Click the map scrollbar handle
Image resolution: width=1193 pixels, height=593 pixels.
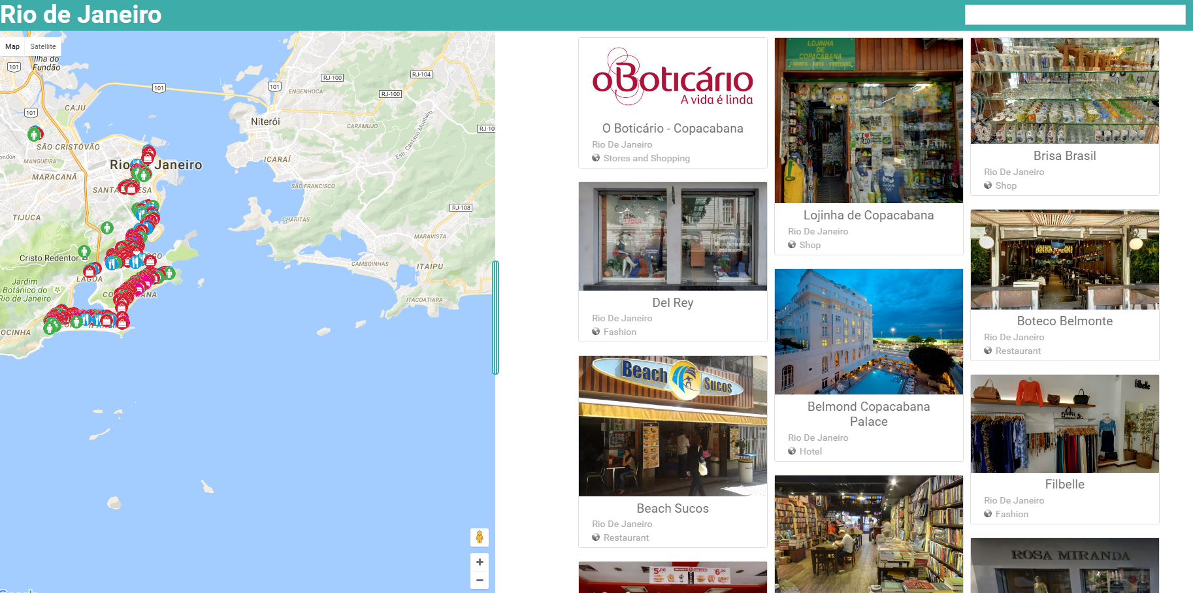point(496,317)
